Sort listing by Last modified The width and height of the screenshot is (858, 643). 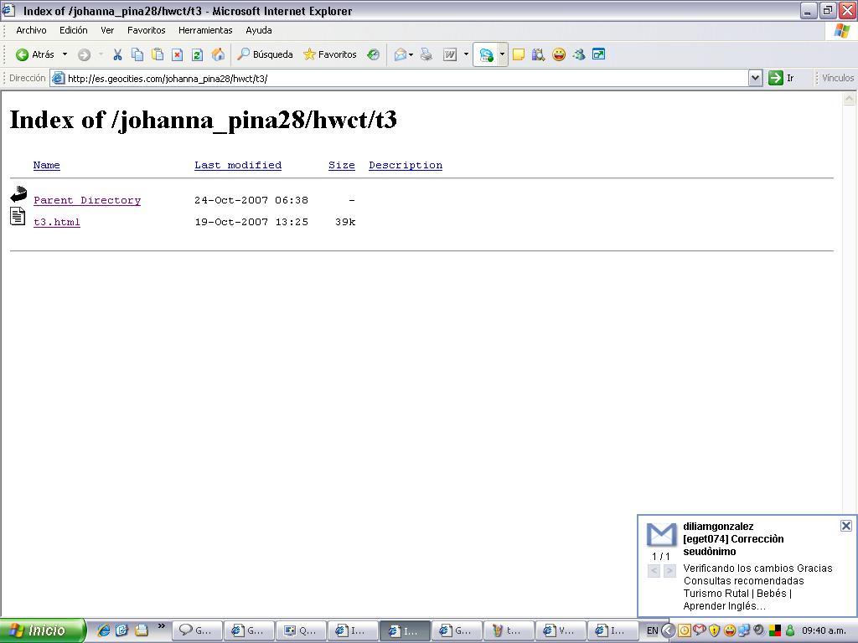point(238,165)
